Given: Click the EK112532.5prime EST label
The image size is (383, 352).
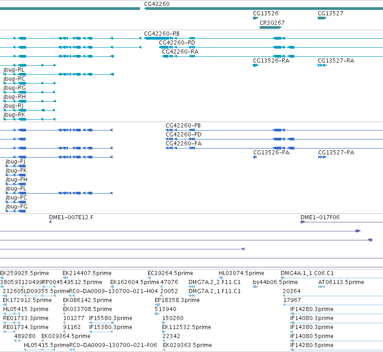Looking at the screenshot, I should click(x=186, y=327).
